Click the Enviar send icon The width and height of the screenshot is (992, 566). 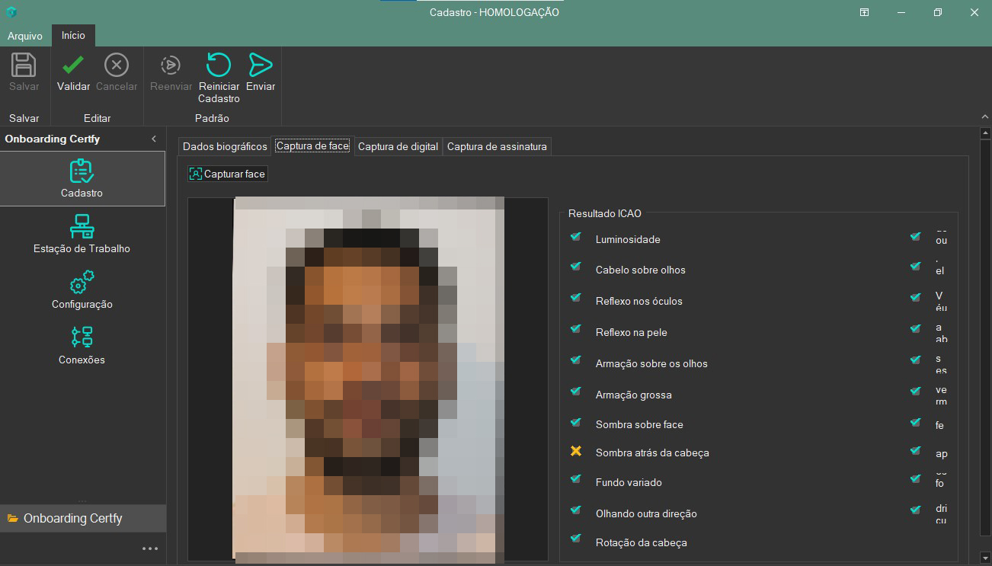pos(261,66)
